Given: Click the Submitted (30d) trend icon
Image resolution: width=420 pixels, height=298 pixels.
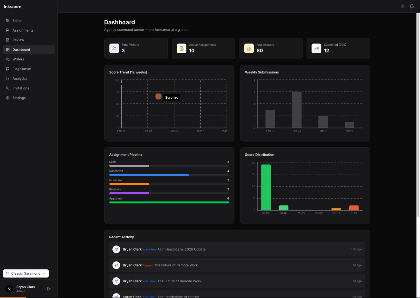Looking at the screenshot, I should tap(316, 49).
